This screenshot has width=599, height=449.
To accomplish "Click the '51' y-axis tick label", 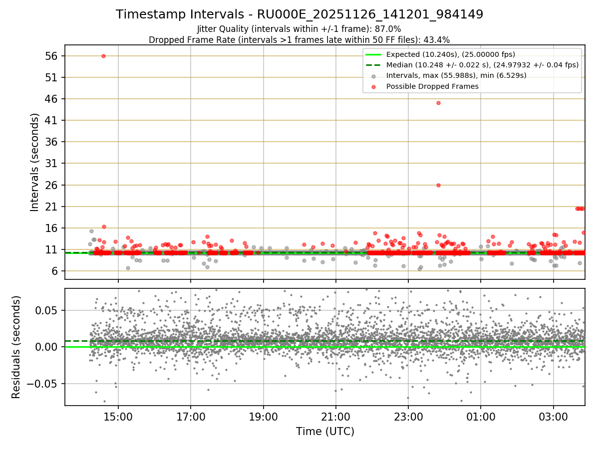I will (52, 77).
